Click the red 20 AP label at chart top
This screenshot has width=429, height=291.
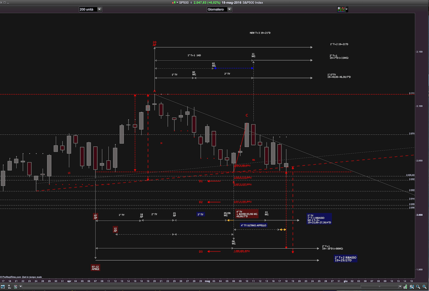[155, 44]
